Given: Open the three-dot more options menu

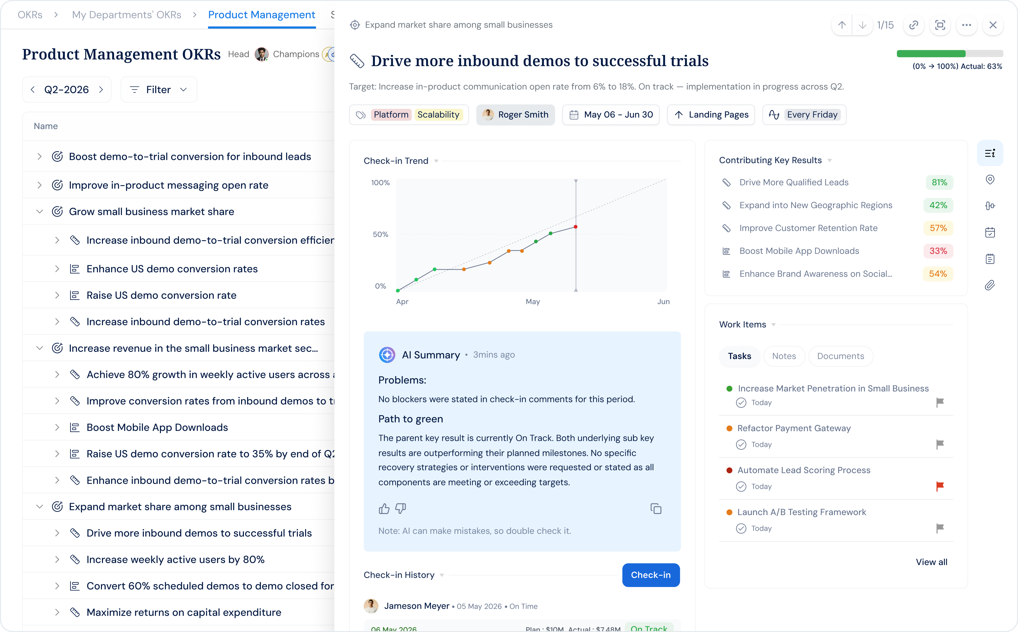Looking at the screenshot, I should pos(966,25).
